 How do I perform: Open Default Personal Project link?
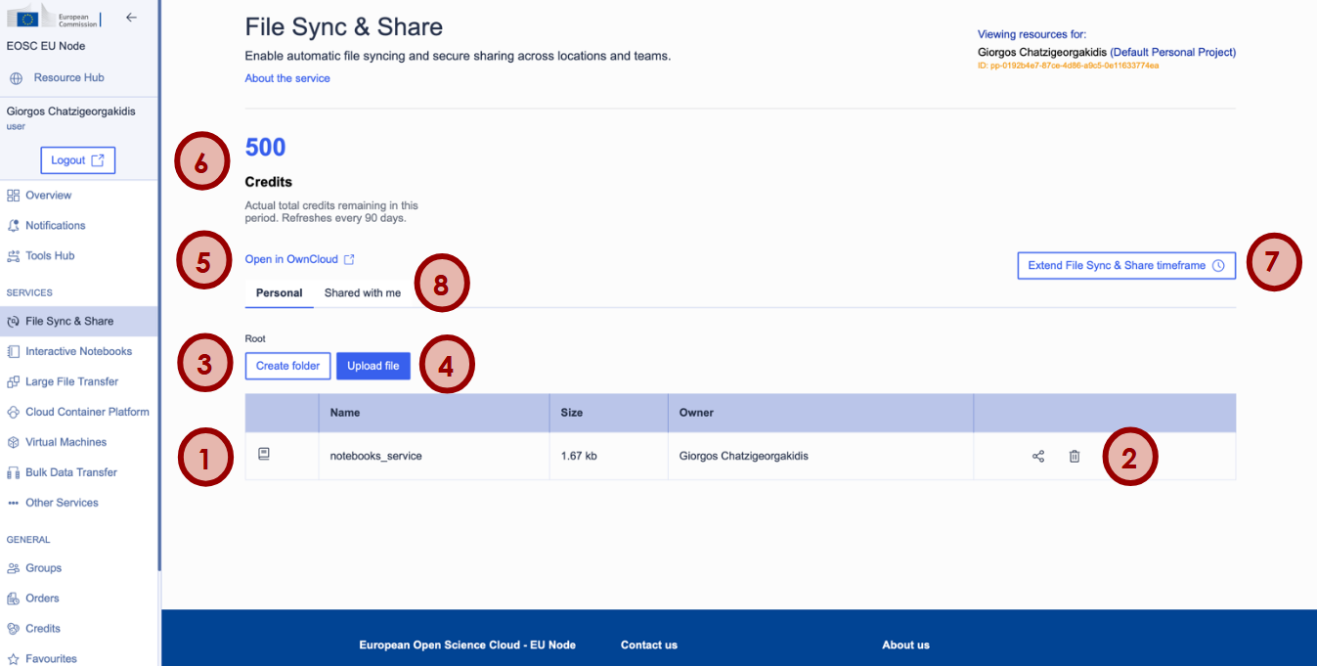click(x=1173, y=52)
